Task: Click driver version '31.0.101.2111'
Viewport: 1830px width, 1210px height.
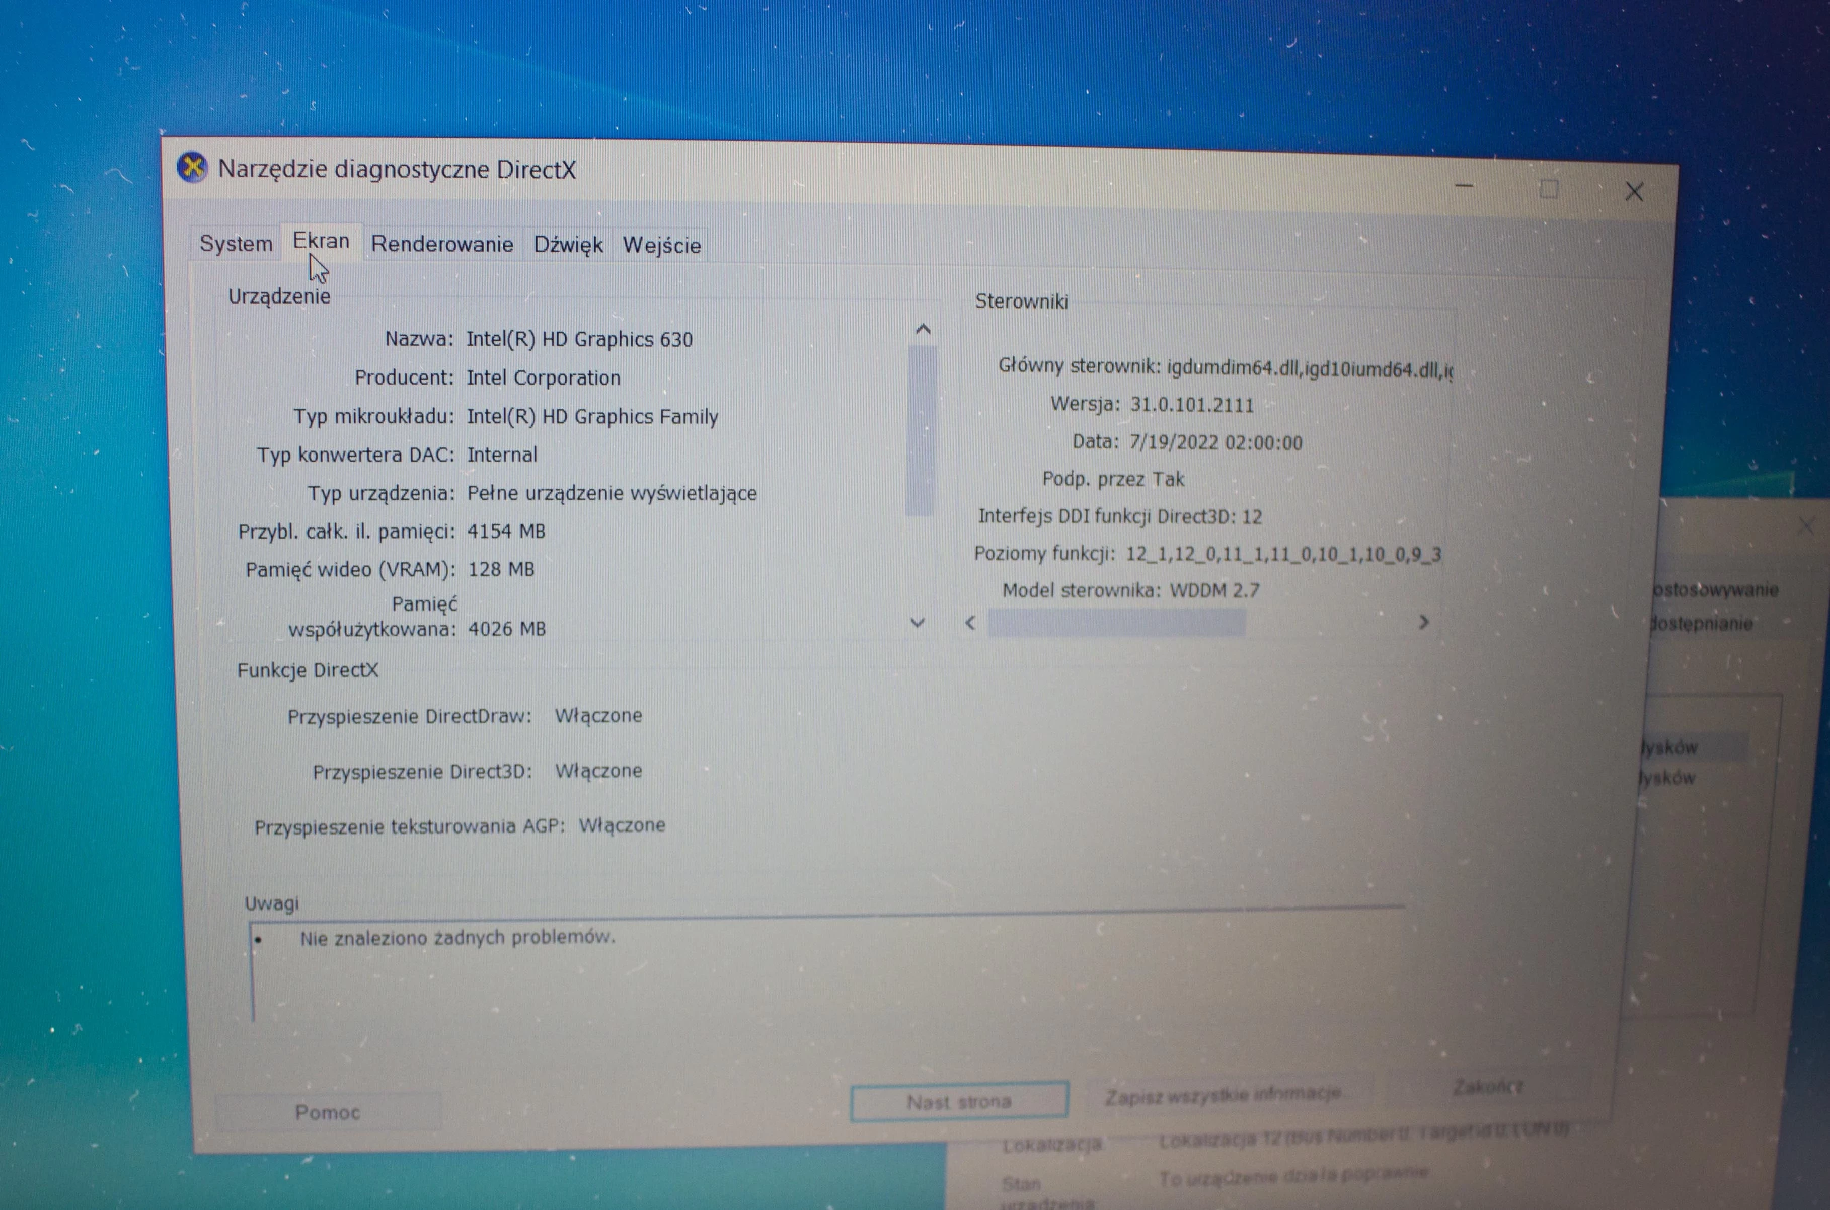Action: click(1192, 405)
